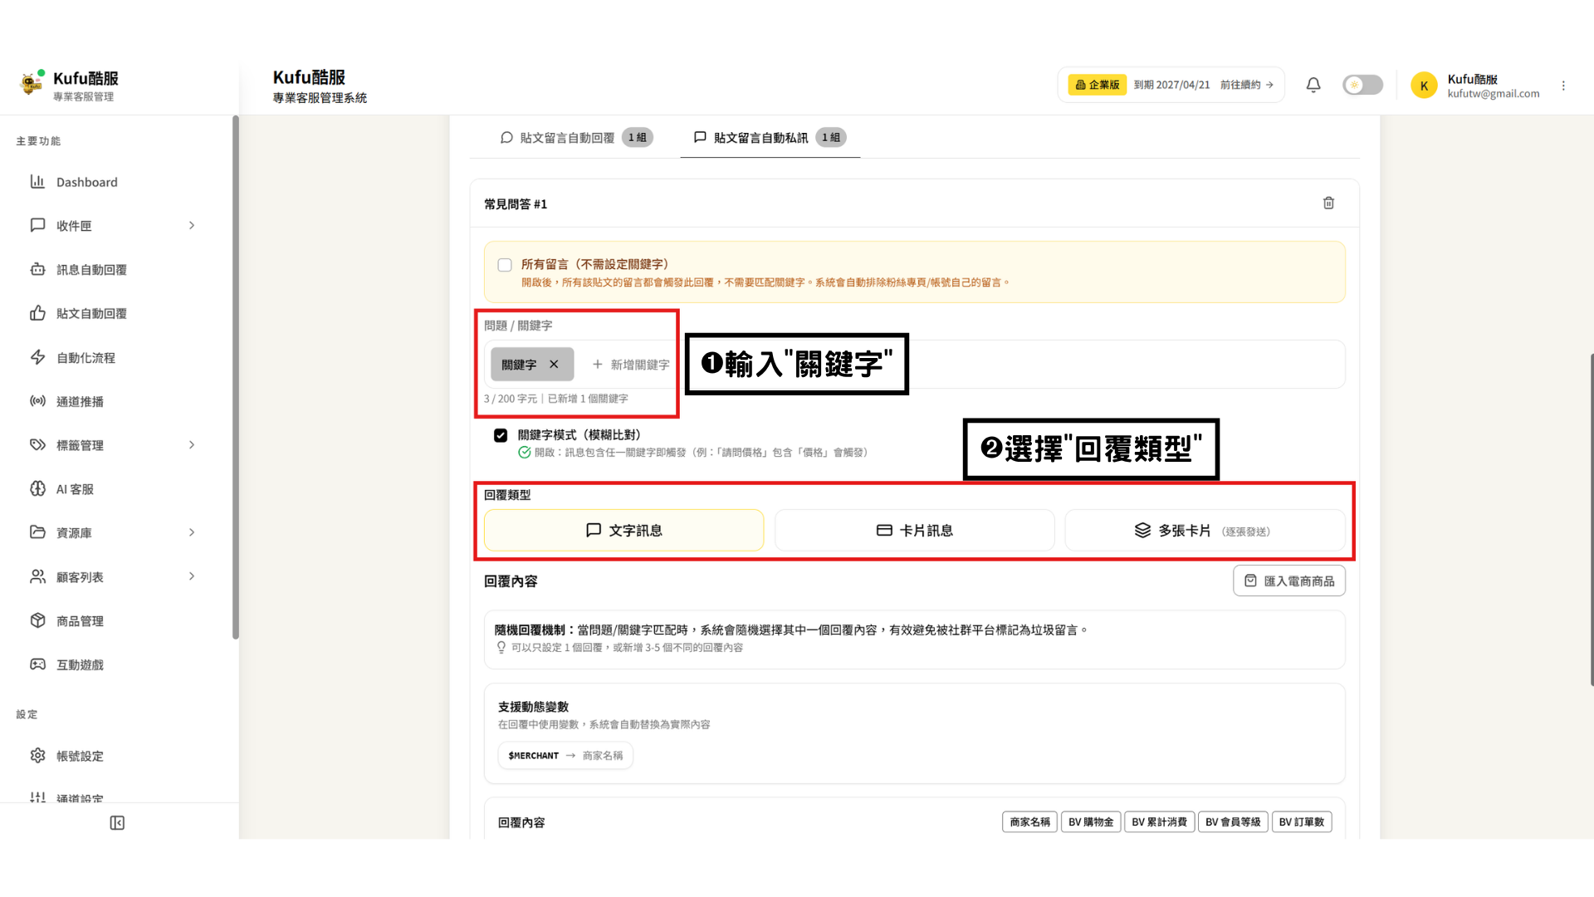Switch to 貼文留言自動回覆 tab
This screenshot has width=1594, height=897.
575,138
